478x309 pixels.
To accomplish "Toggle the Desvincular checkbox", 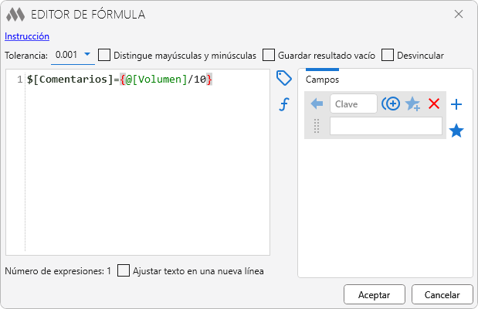I will coord(388,55).
